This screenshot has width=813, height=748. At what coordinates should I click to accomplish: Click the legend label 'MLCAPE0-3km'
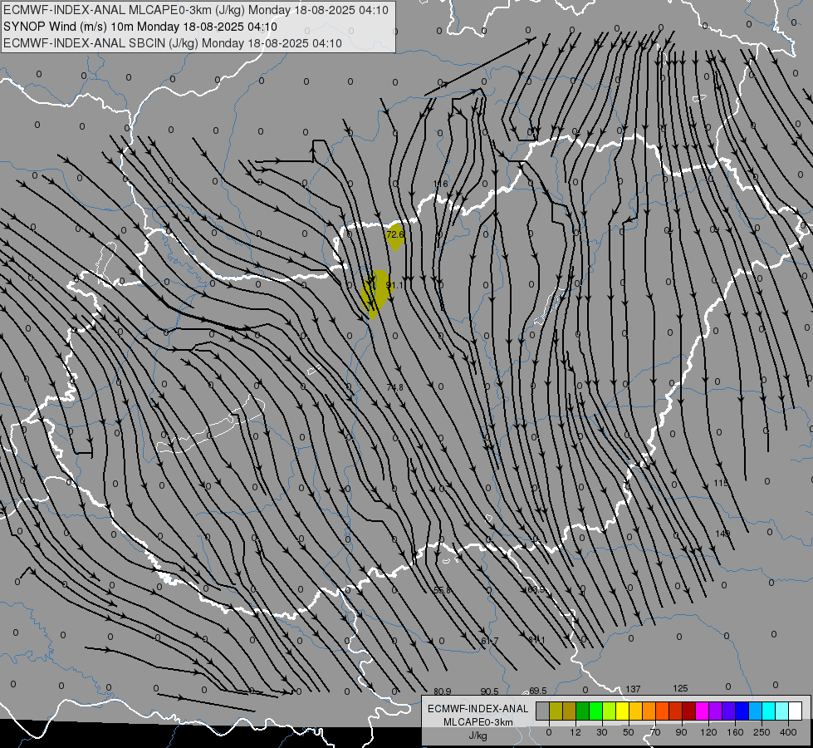tap(478, 721)
